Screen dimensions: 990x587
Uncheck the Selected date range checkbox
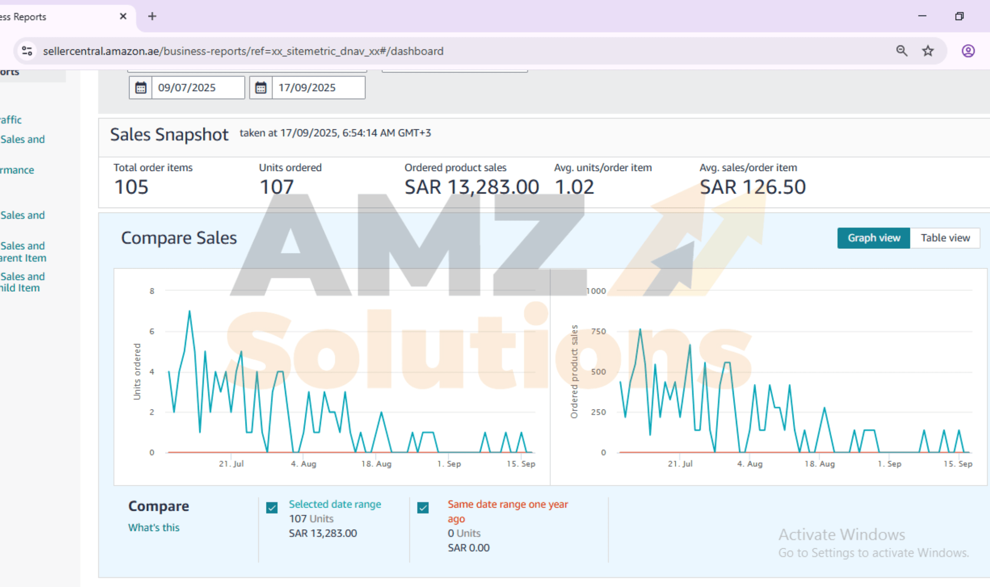click(272, 507)
